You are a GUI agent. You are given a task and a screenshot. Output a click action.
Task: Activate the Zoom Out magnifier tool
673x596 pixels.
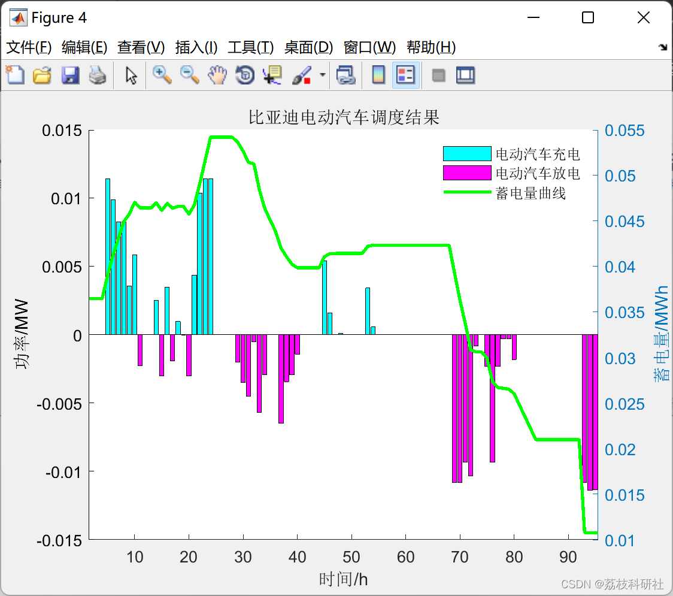[x=189, y=75]
